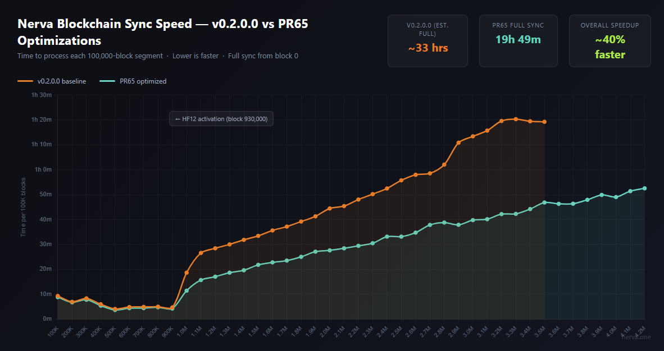Image resolution: width=664 pixels, height=351 pixels.
Task: Click the '100K' x-axis label
Action: coord(53,331)
